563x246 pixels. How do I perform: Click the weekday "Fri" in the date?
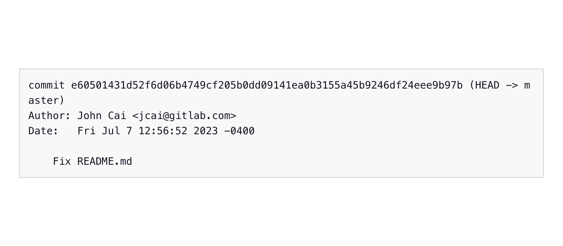pyautogui.click(x=86, y=131)
